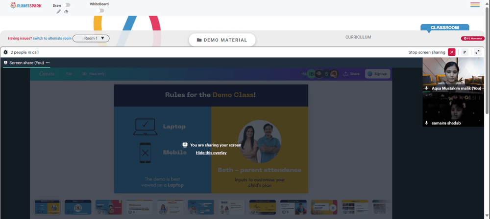
Task: Click the +51 collaborators count
Action: coord(303,74)
